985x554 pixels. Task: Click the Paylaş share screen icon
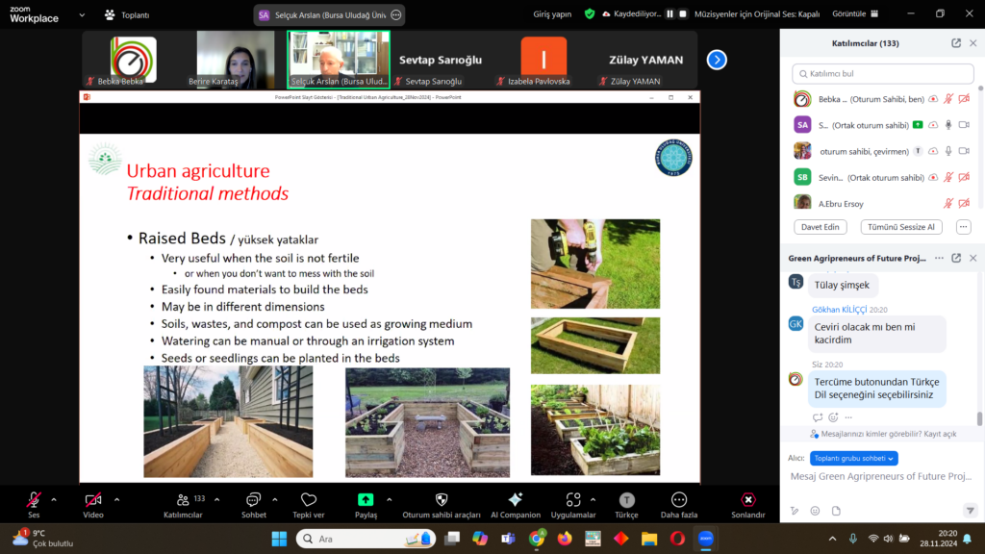point(366,499)
